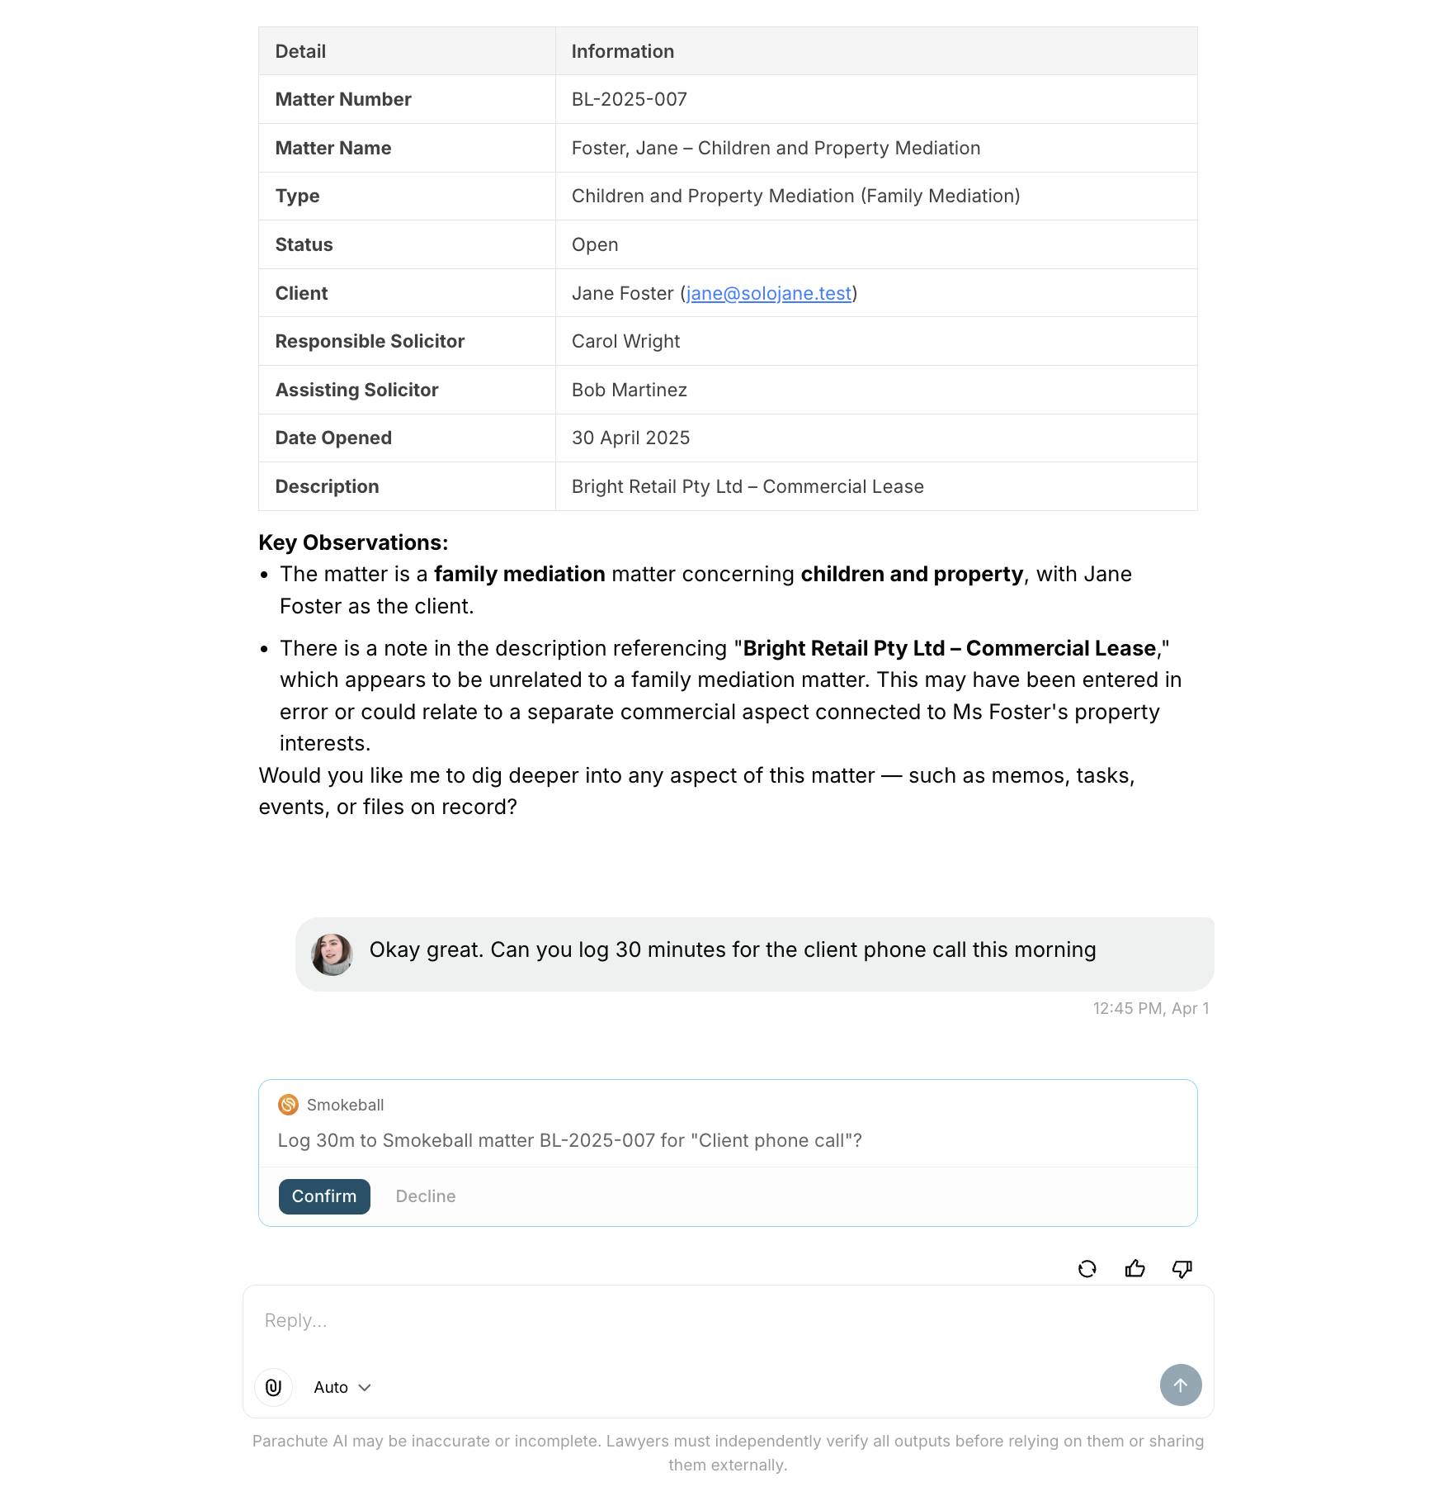Confirm logging 30m to Smokeball
Image resolution: width=1434 pixels, height=1501 pixels.
324,1196
